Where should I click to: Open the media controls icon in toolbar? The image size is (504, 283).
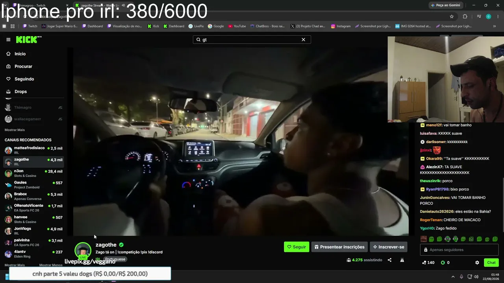pos(479,17)
